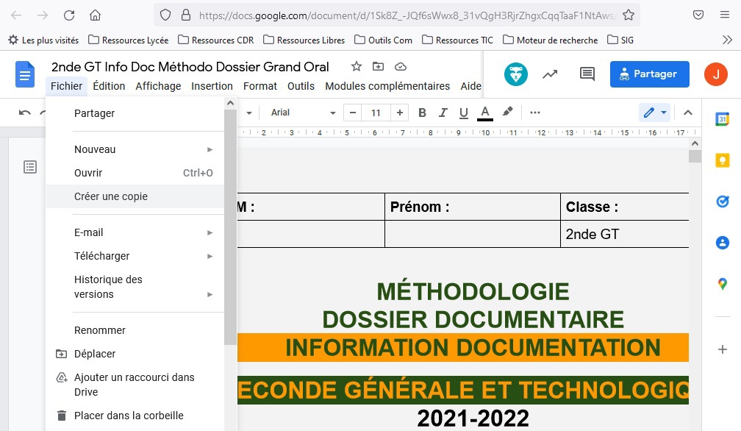This screenshot has width=741, height=431.
Task: Select the highlight color pen icon
Action: pos(507,113)
